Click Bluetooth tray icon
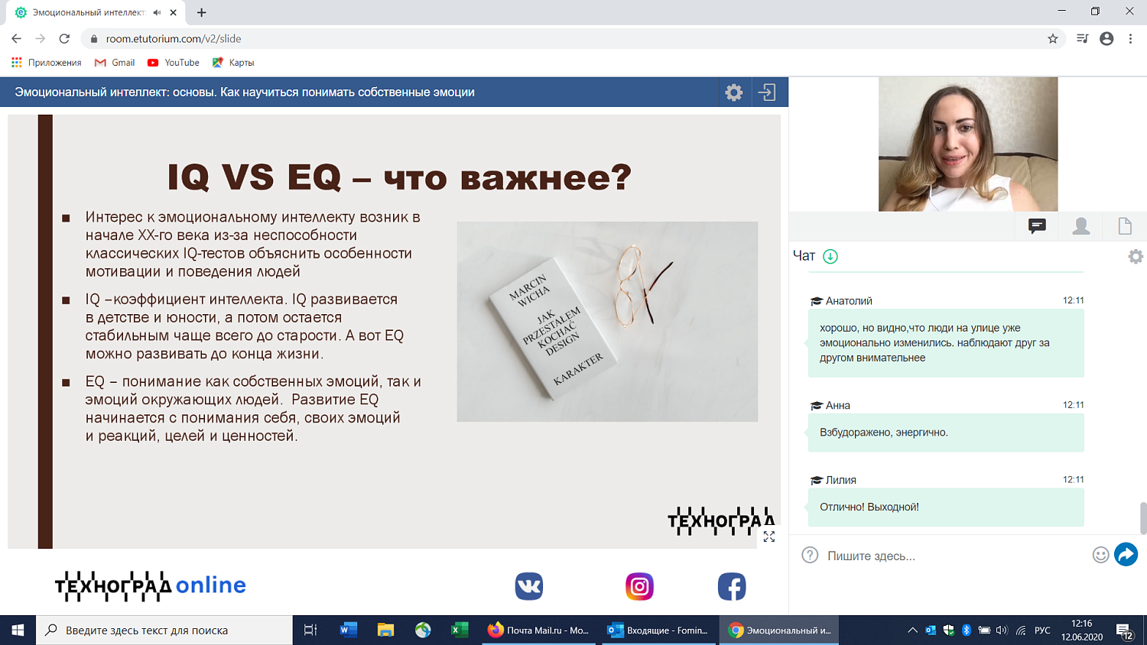Viewport: 1147px width, 645px height. tap(967, 630)
